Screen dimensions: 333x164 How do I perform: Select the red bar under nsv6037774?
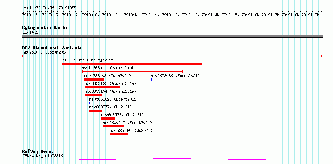pos(96,111)
